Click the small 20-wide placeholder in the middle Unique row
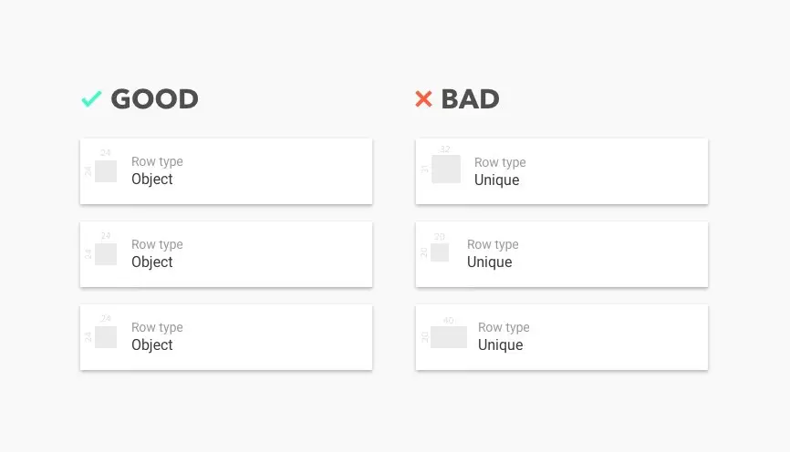The height and width of the screenshot is (452, 790). [440, 252]
